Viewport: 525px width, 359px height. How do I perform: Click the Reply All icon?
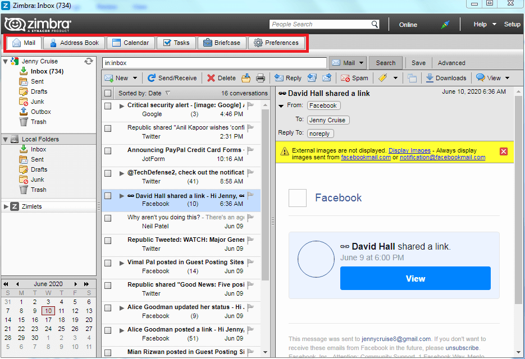[312, 78]
